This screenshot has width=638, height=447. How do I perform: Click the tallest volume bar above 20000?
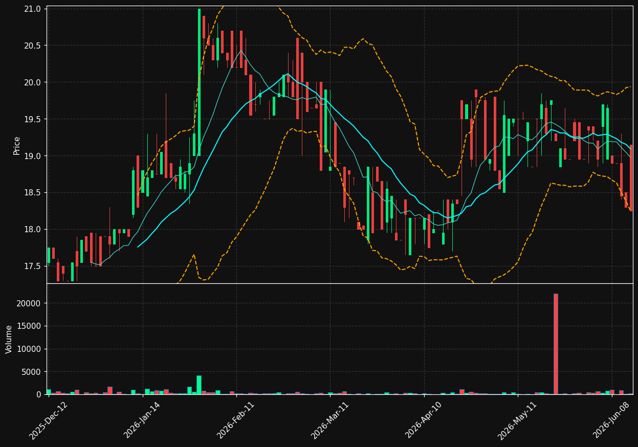click(x=556, y=344)
